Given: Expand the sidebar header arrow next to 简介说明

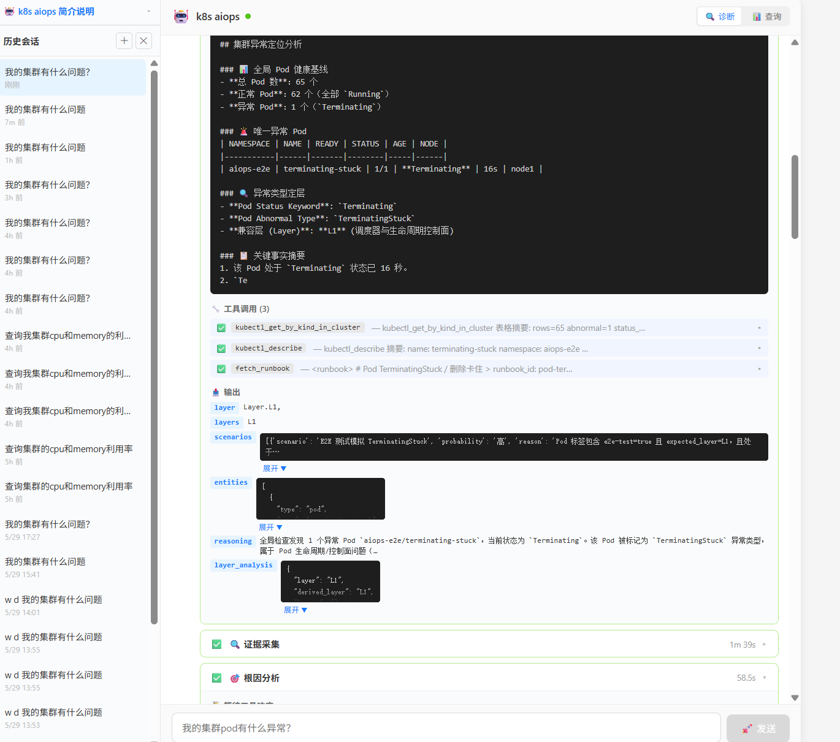Looking at the screenshot, I should pyautogui.click(x=149, y=11).
